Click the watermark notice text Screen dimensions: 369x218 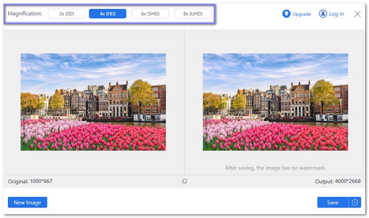pos(275,168)
